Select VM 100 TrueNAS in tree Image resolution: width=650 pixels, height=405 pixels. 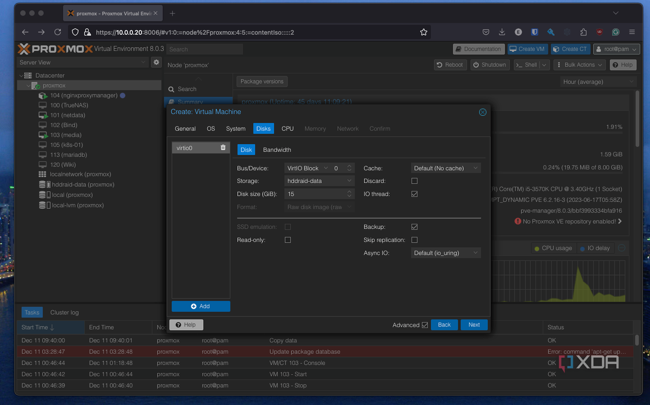pos(69,105)
